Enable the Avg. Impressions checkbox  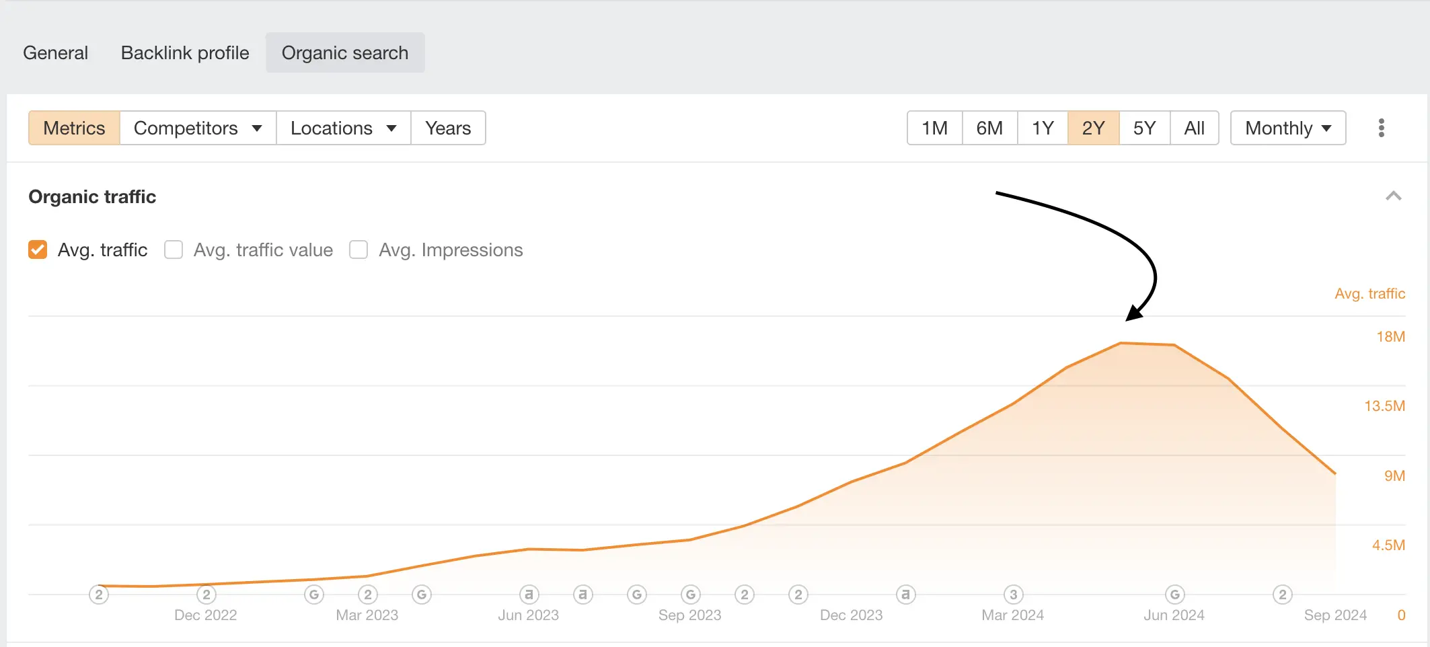coord(359,250)
